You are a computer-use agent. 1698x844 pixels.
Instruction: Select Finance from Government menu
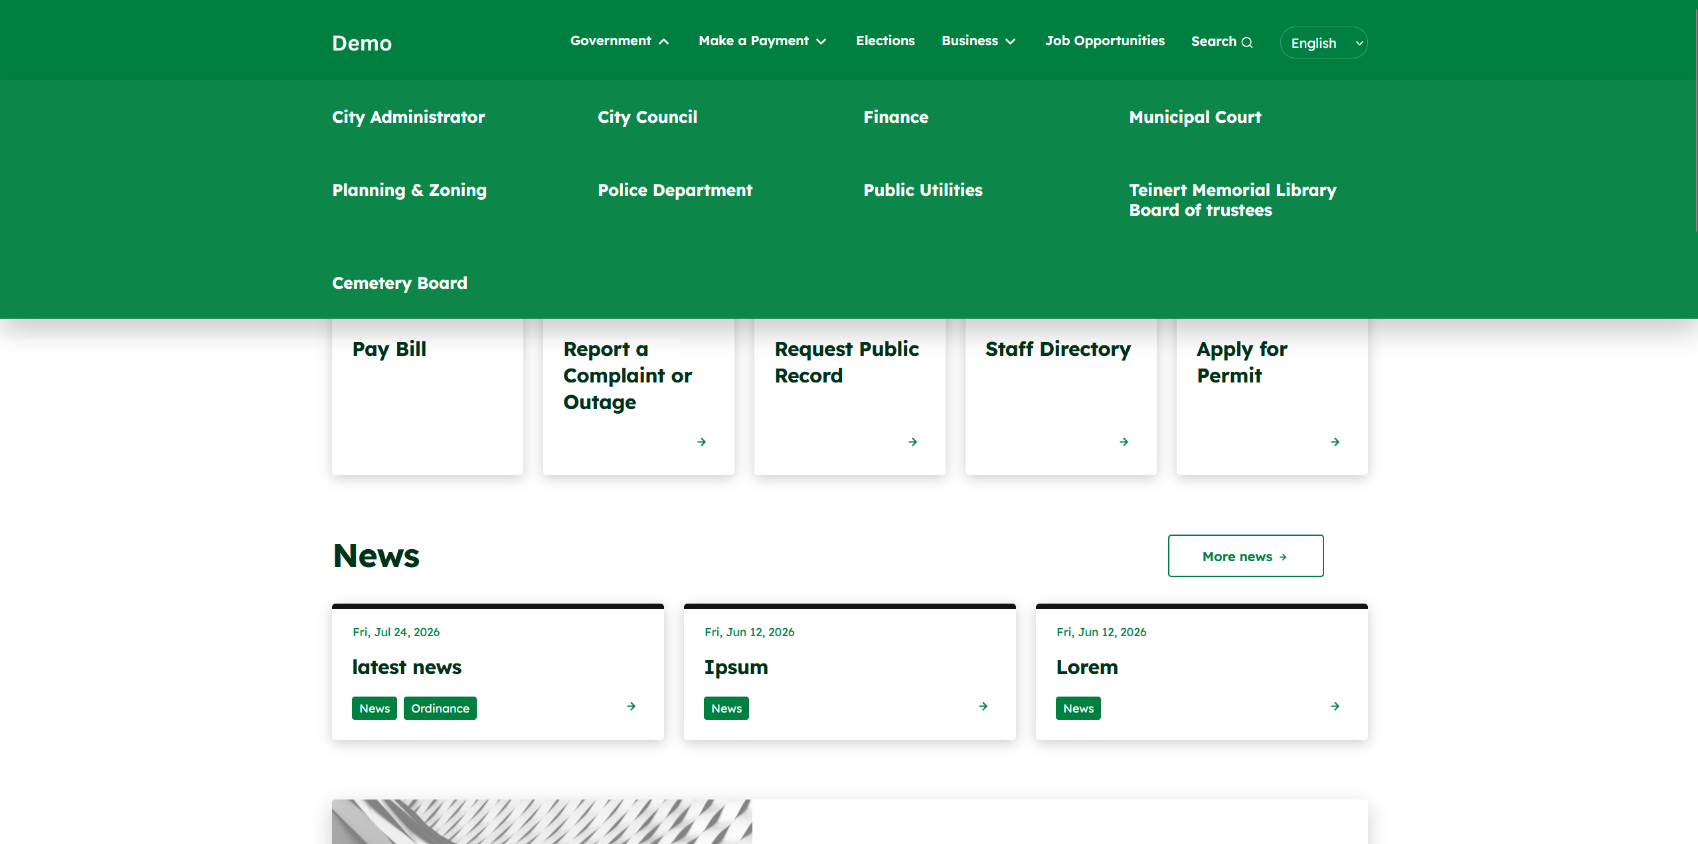click(x=896, y=117)
